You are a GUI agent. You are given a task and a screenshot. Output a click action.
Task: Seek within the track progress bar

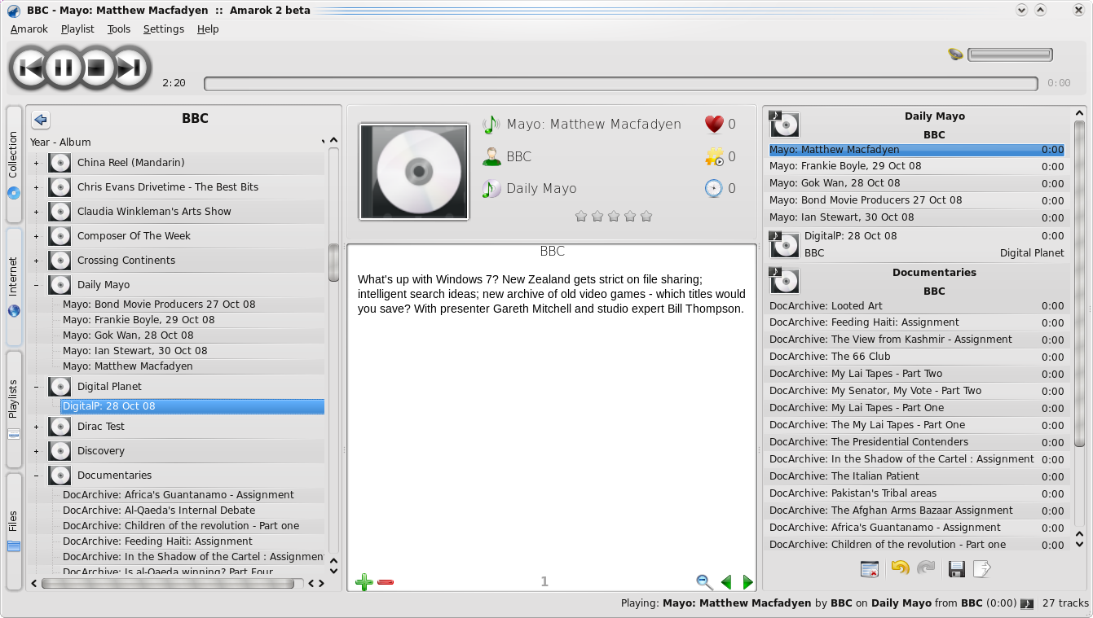point(620,83)
